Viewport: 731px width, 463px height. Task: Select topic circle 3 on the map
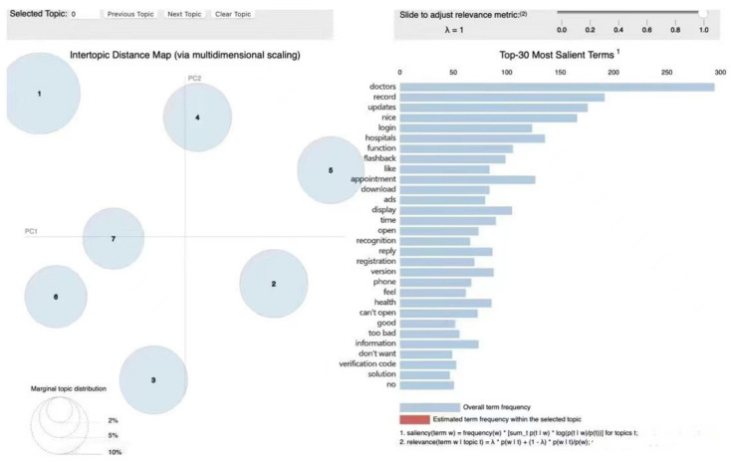click(x=153, y=380)
